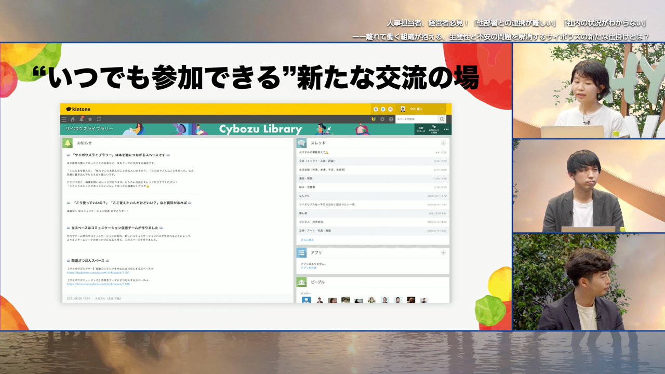Click the 当スペースはコミュニケーション促進チームが作りました heading

pyautogui.click(x=115, y=228)
